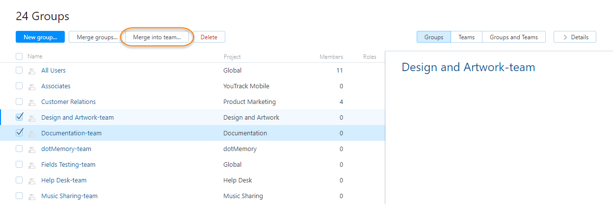The width and height of the screenshot is (613, 204).
Task: Open the Merge groups dialog
Action: 97,37
